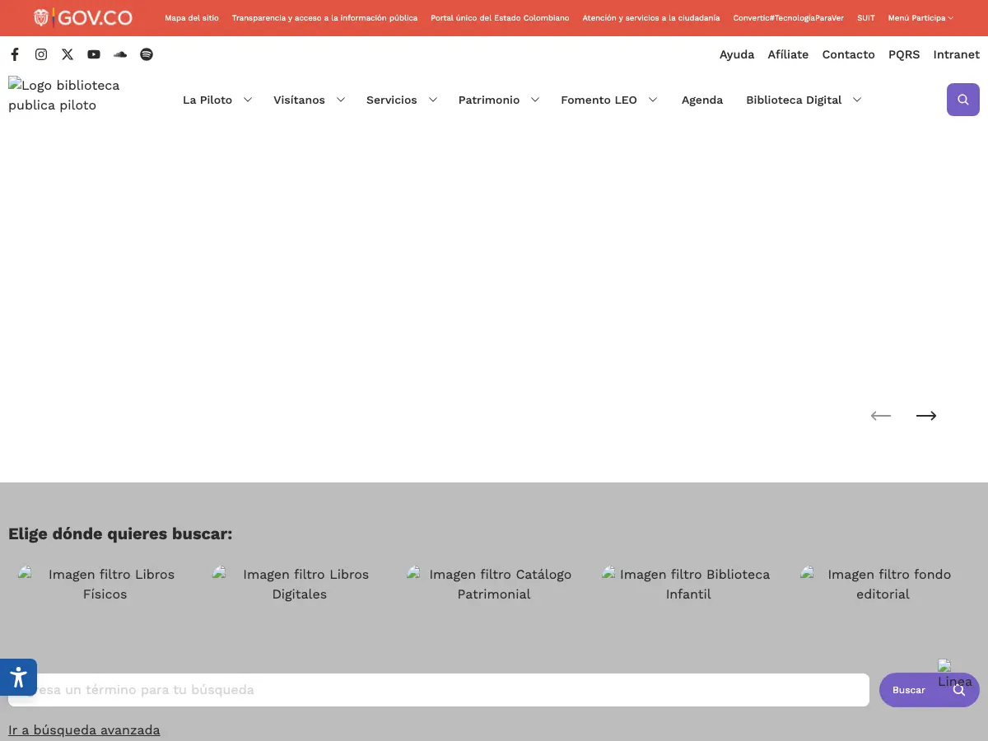988x741 pixels.
Task: Open the Contacto link
Action: [848, 54]
